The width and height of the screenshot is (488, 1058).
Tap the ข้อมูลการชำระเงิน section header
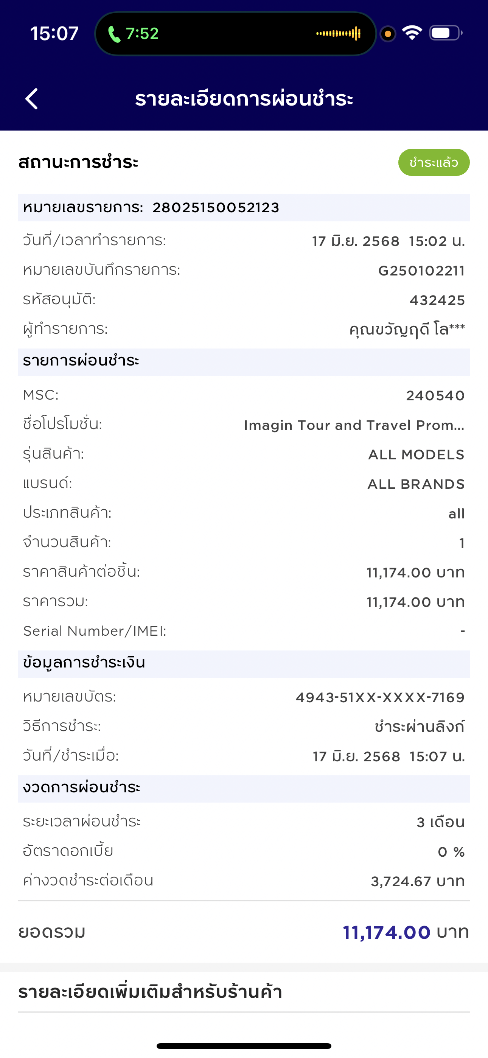pos(84,663)
